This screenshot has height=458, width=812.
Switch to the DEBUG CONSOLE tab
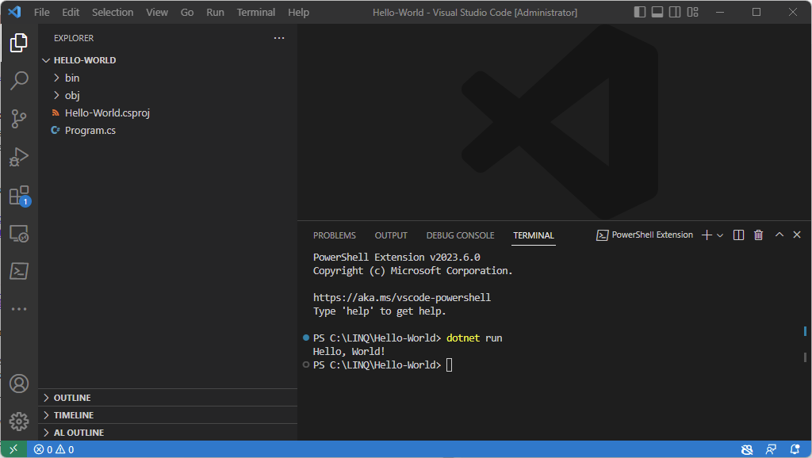click(x=461, y=235)
